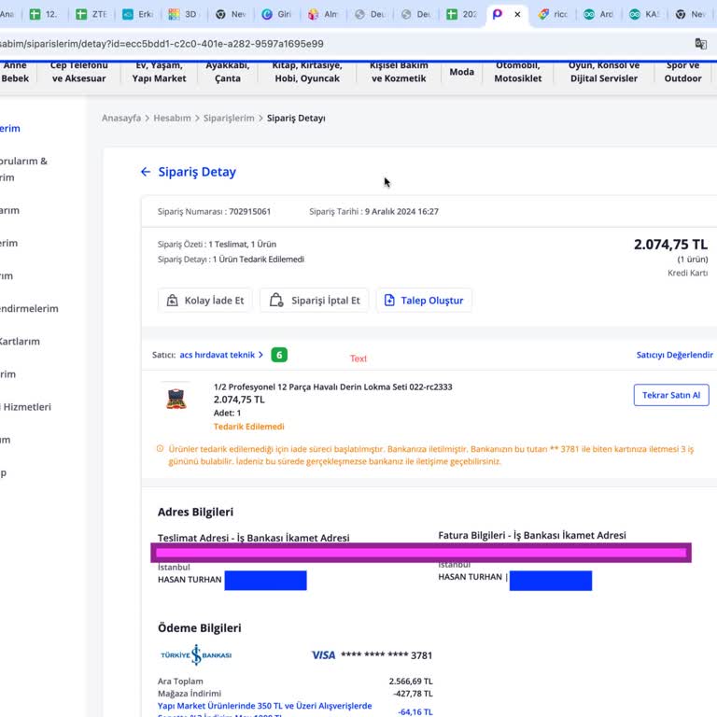
Task: Close the active browser tab
Action: [x=517, y=14]
